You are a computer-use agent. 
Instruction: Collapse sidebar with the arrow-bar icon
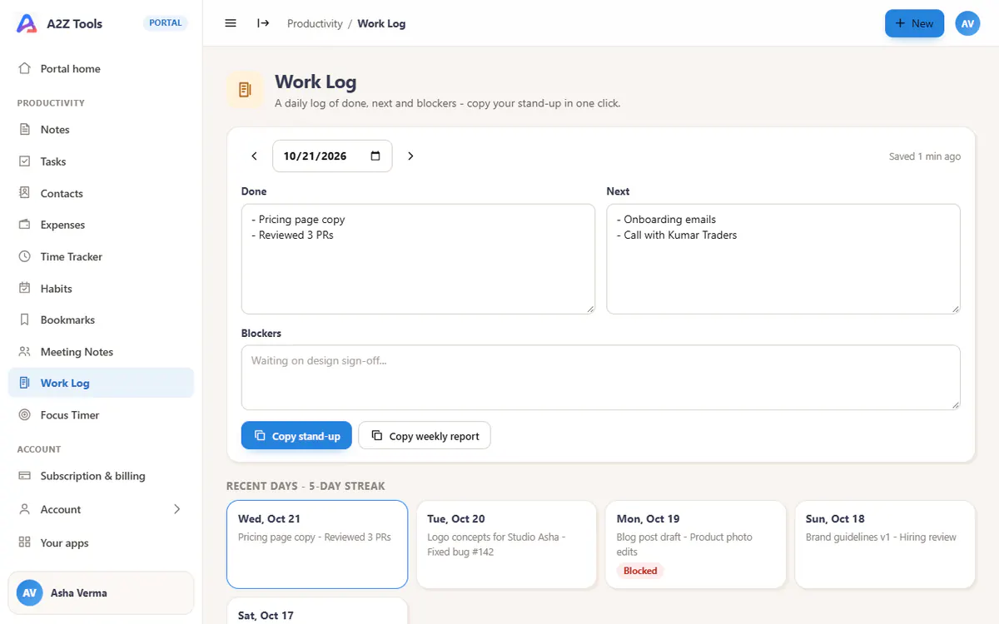pos(263,23)
